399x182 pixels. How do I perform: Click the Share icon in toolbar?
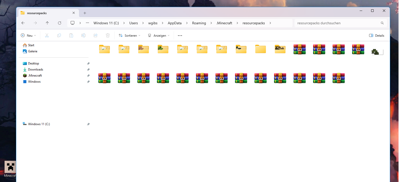96,36
